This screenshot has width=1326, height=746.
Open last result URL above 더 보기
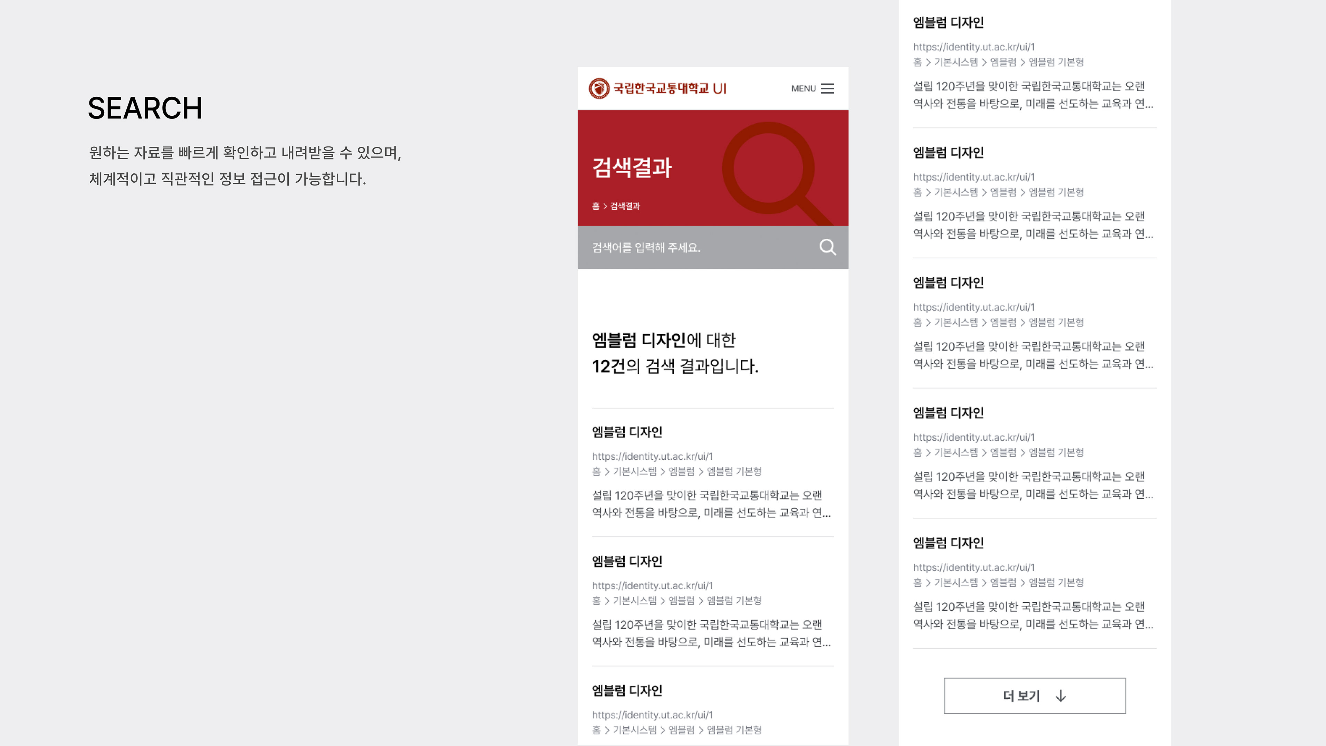click(973, 567)
